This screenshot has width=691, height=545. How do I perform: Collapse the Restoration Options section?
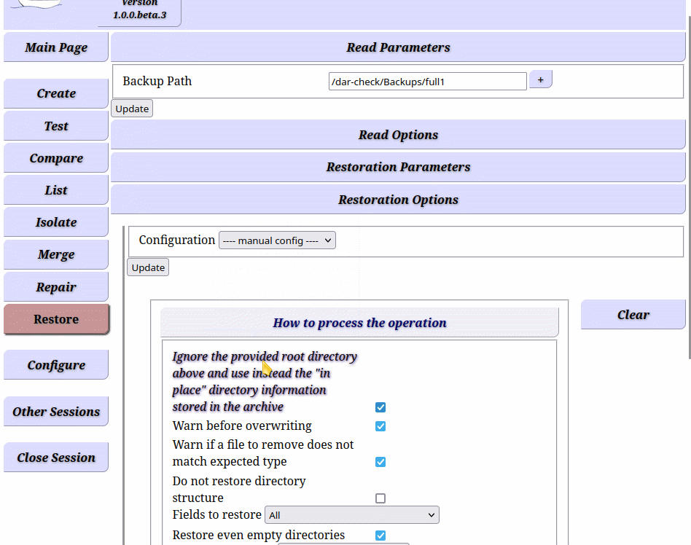[398, 200]
